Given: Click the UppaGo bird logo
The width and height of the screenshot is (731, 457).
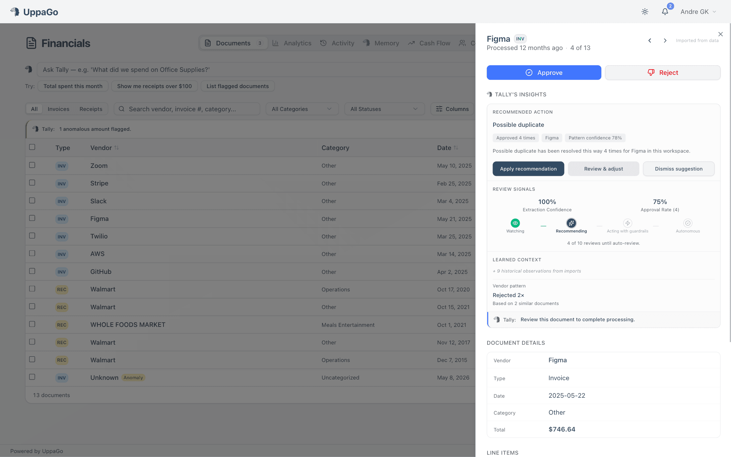Looking at the screenshot, I should [15, 12].
